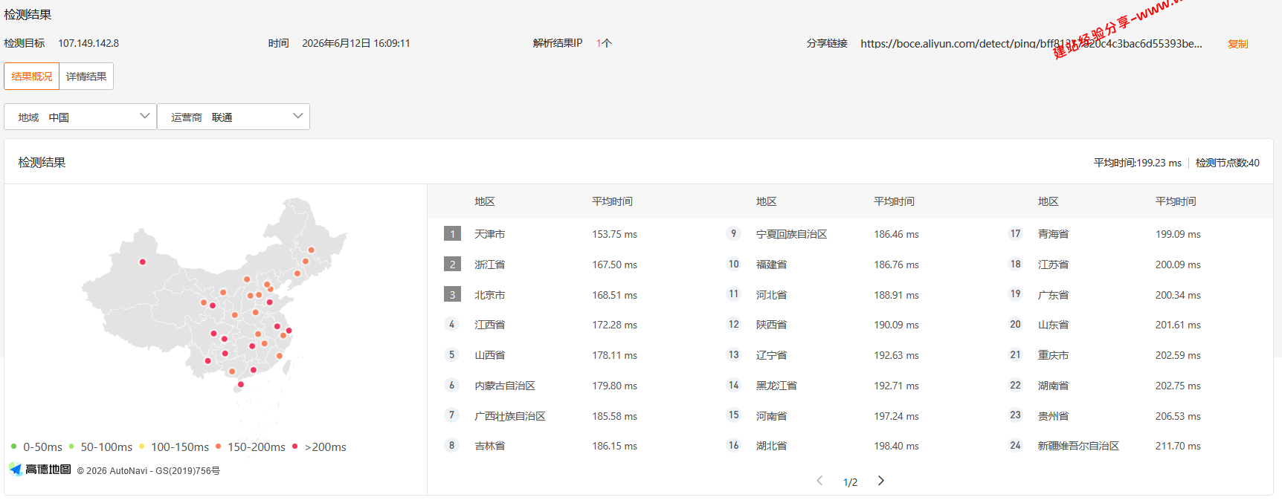1282x503 pixels.
Task: Click the 1个 resolved IP count
Action: [x=604, y=43]
